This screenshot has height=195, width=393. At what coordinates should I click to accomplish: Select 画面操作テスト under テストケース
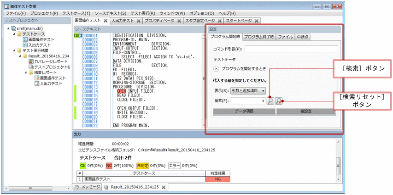pyautogui.click(x=41, y=39)
